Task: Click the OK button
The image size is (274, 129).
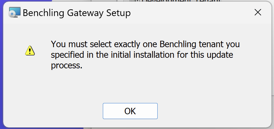Action: click(130, 111)
